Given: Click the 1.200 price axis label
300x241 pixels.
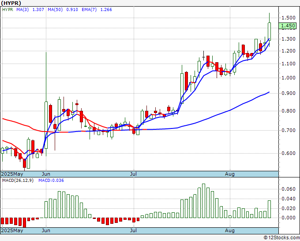Looking at the screenshot, I should (289, 51).
